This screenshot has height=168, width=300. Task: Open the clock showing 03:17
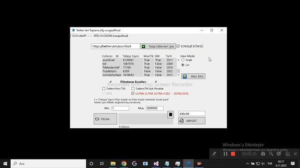point(281,164)
